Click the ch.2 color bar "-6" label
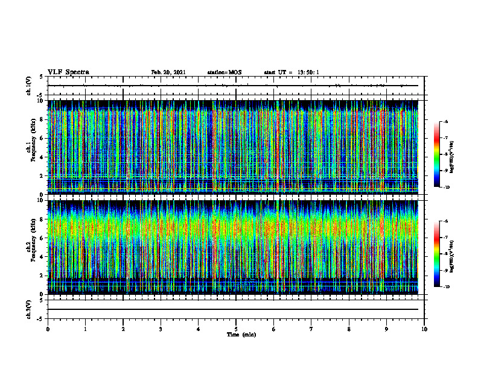 coord(445,221)
